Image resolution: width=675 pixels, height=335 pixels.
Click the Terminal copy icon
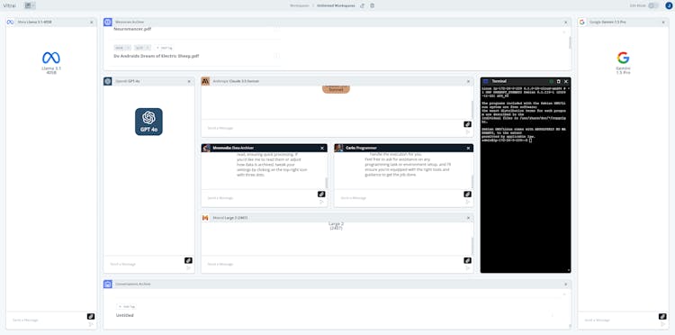(x=559, y=81)
